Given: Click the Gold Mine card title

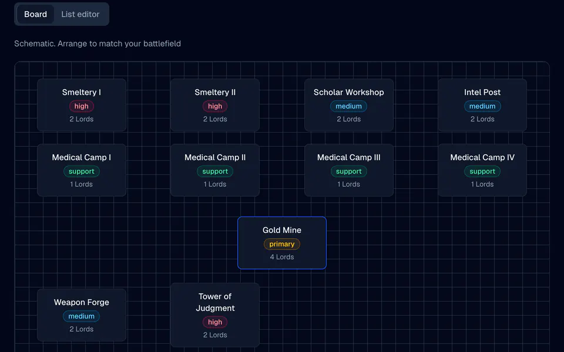Looking at the screenshot, I should tap(282, 230).
